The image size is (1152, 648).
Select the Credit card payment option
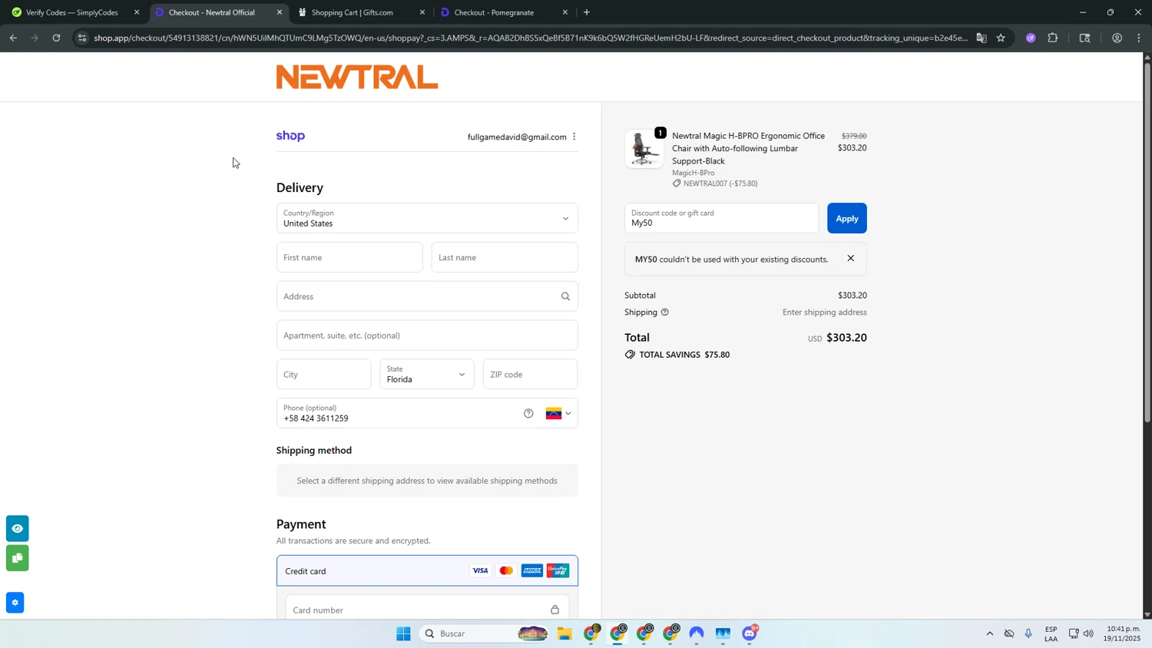click(x=427, y=570)
